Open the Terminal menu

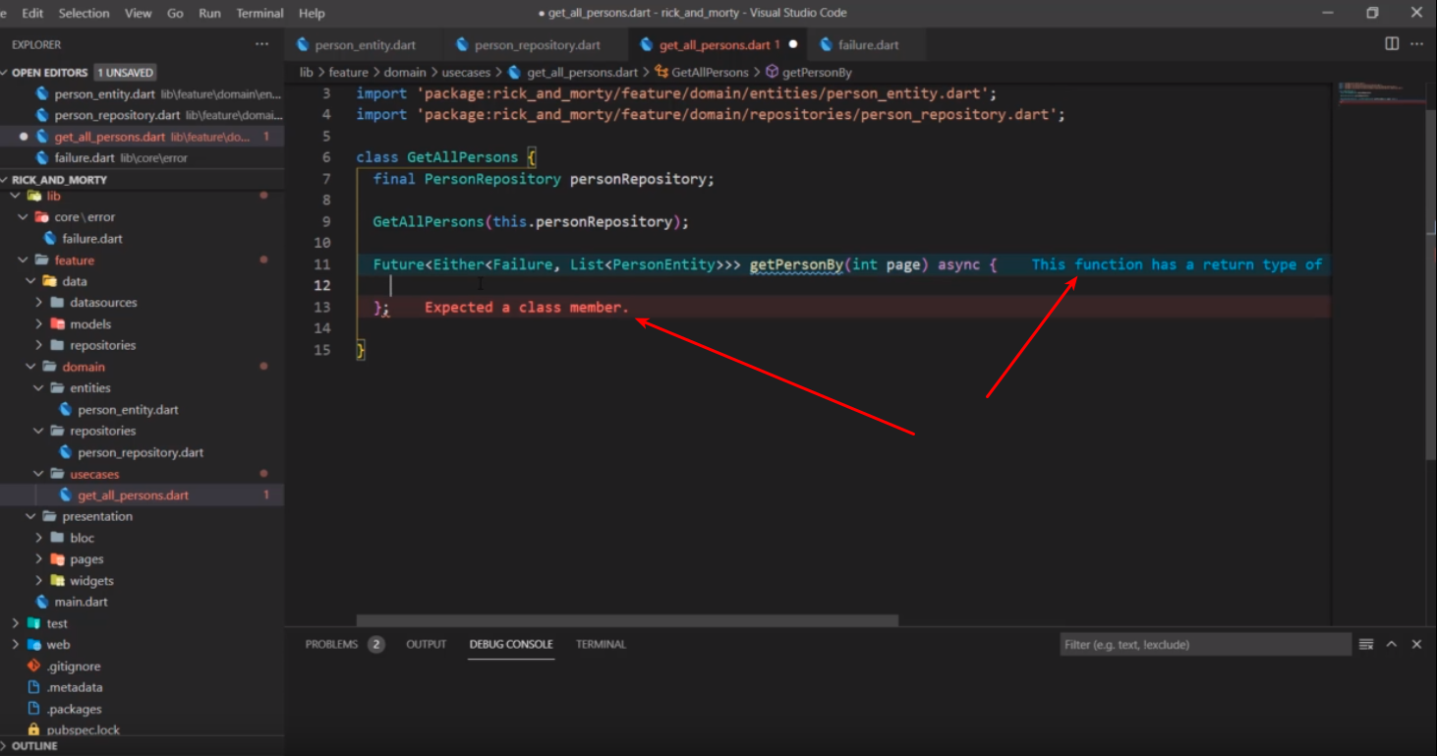tap(259, 13)
